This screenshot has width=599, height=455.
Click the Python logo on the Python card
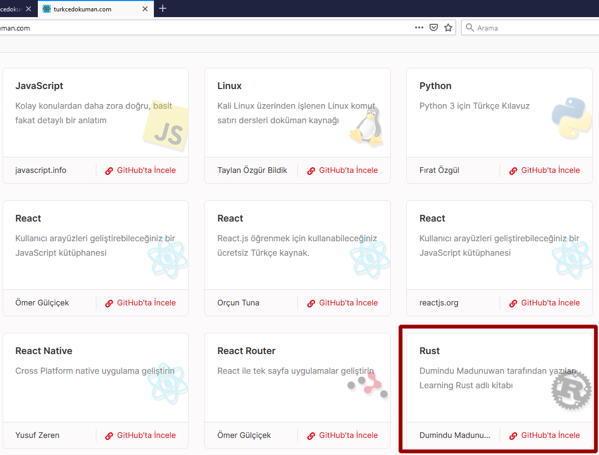click(572, 118)
